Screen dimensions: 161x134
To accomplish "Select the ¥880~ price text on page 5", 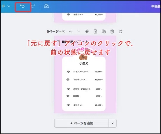I will click(99, 89).
